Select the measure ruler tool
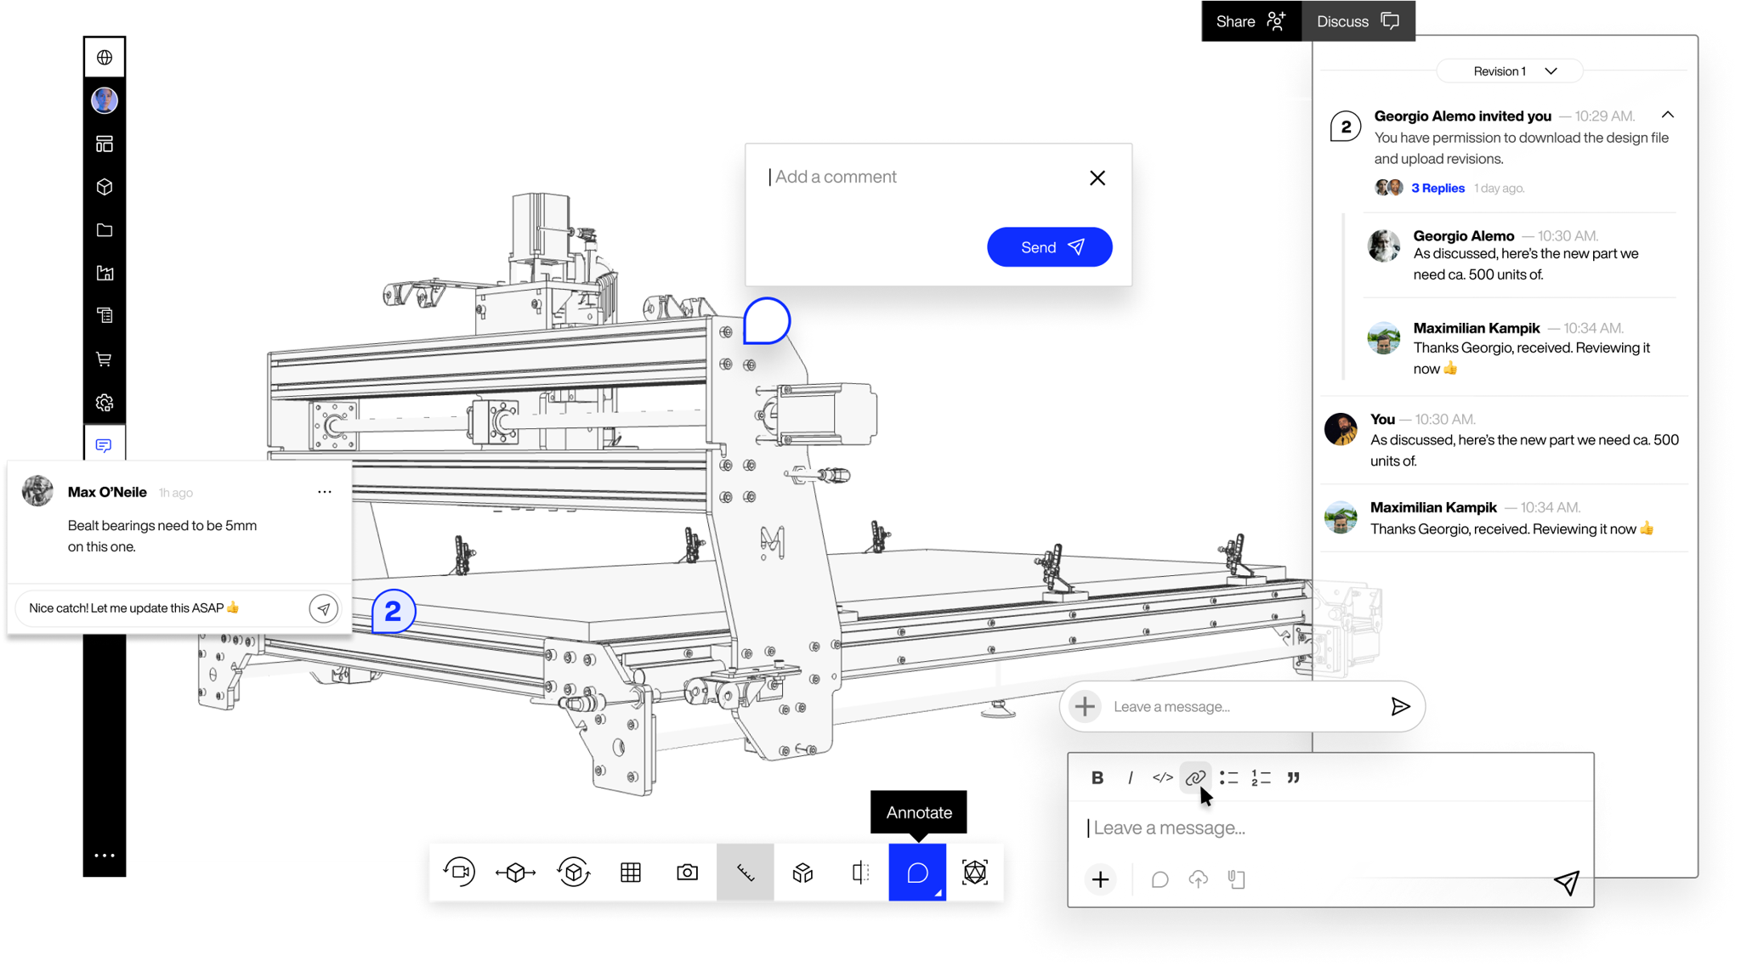Viewport: 1741px width, 972px height. (746, 872)
